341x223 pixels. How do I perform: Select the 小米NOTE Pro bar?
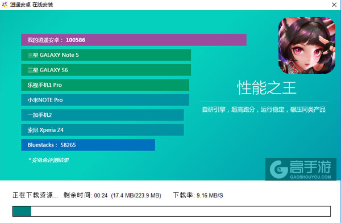click(x=105, y=100)
